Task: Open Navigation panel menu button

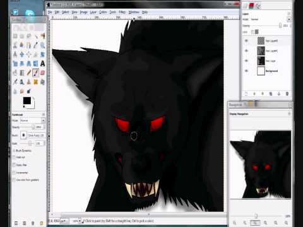Action: [x=289, y=113]
